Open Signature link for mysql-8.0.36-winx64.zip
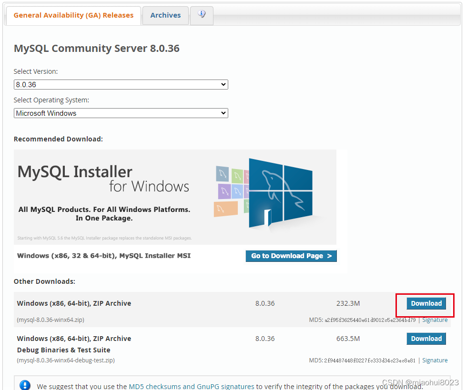This screenshot has height=390, width=466. click(435, 320)
